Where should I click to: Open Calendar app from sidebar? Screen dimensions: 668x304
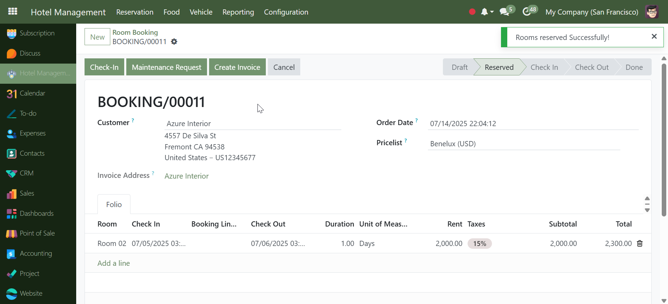tap(32, 93)
